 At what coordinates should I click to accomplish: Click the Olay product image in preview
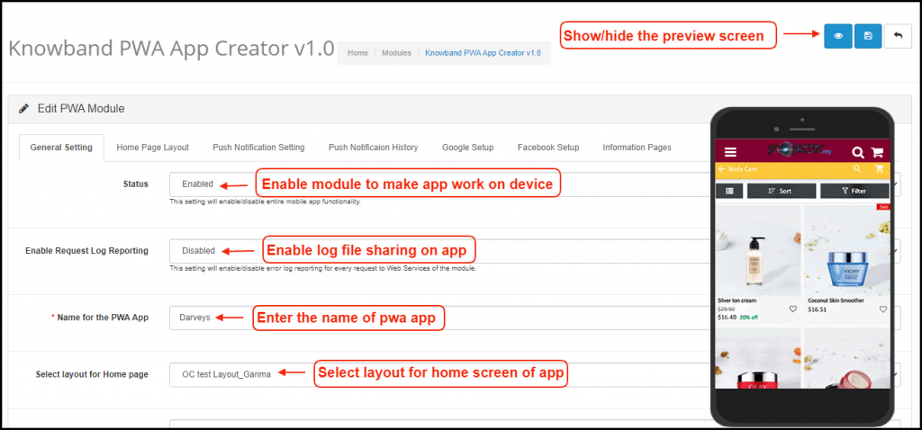coord(757,358)
